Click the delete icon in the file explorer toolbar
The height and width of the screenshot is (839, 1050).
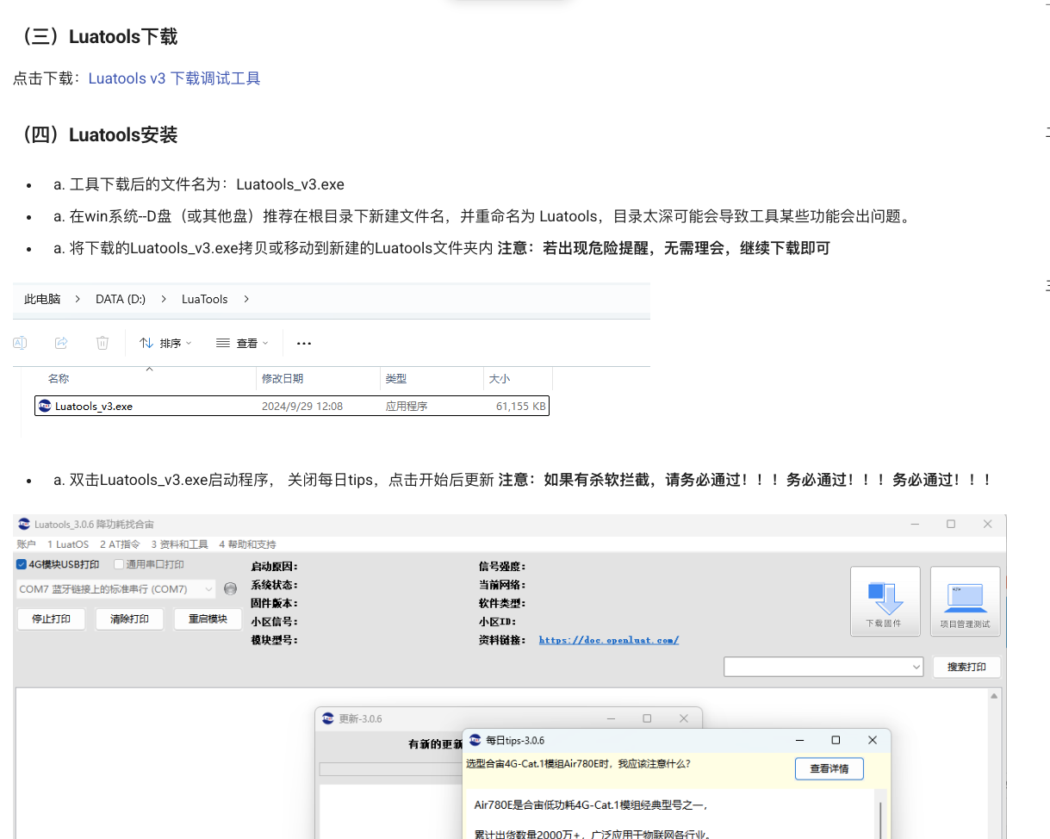tap(103, 343)
